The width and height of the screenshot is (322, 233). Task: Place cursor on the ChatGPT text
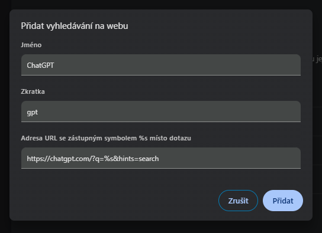(x=40, y=65)
